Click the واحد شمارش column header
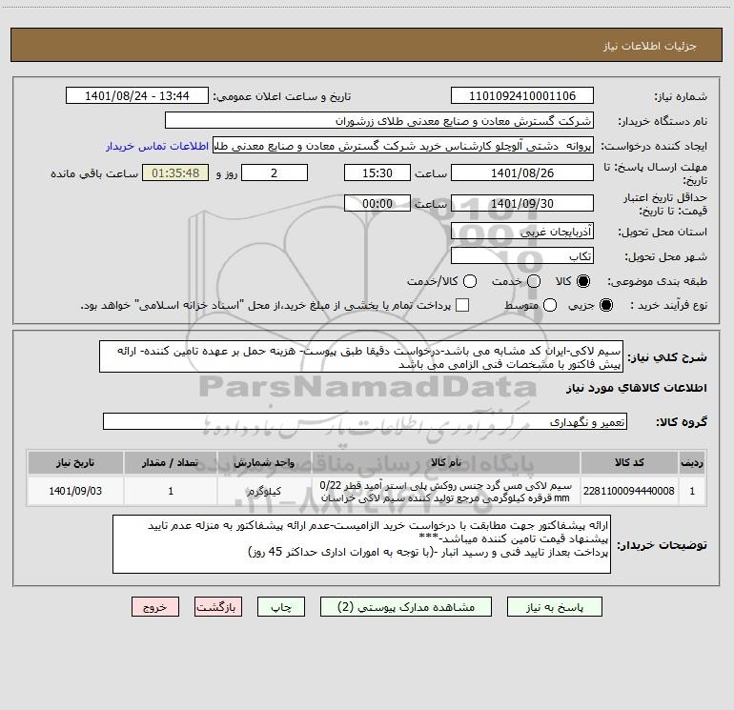Screen dimensions: 734x710 [x=264, y=463]
